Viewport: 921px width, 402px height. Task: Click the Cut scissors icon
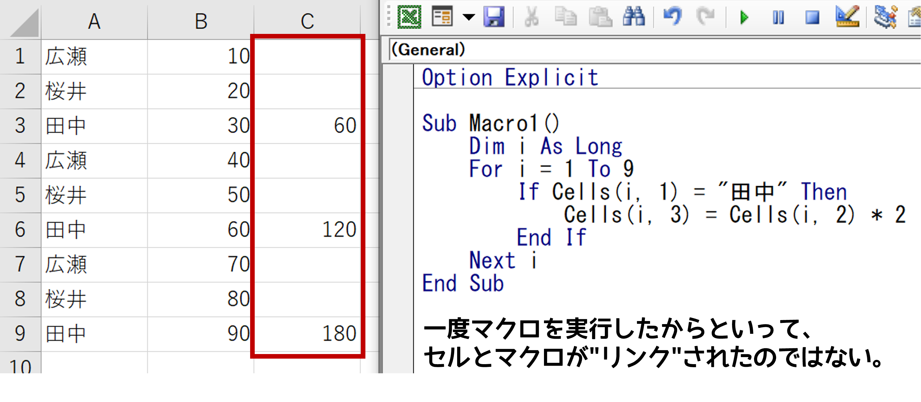click(x=531, y=17)
